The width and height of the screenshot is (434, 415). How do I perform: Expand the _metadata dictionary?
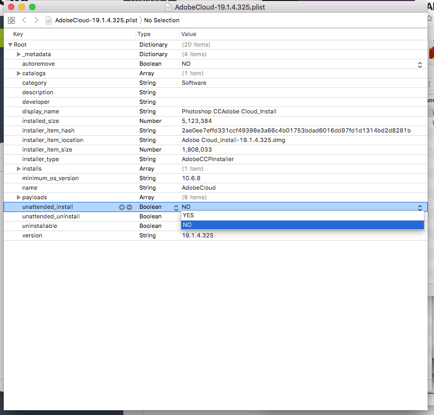click(x=19, y=54)
